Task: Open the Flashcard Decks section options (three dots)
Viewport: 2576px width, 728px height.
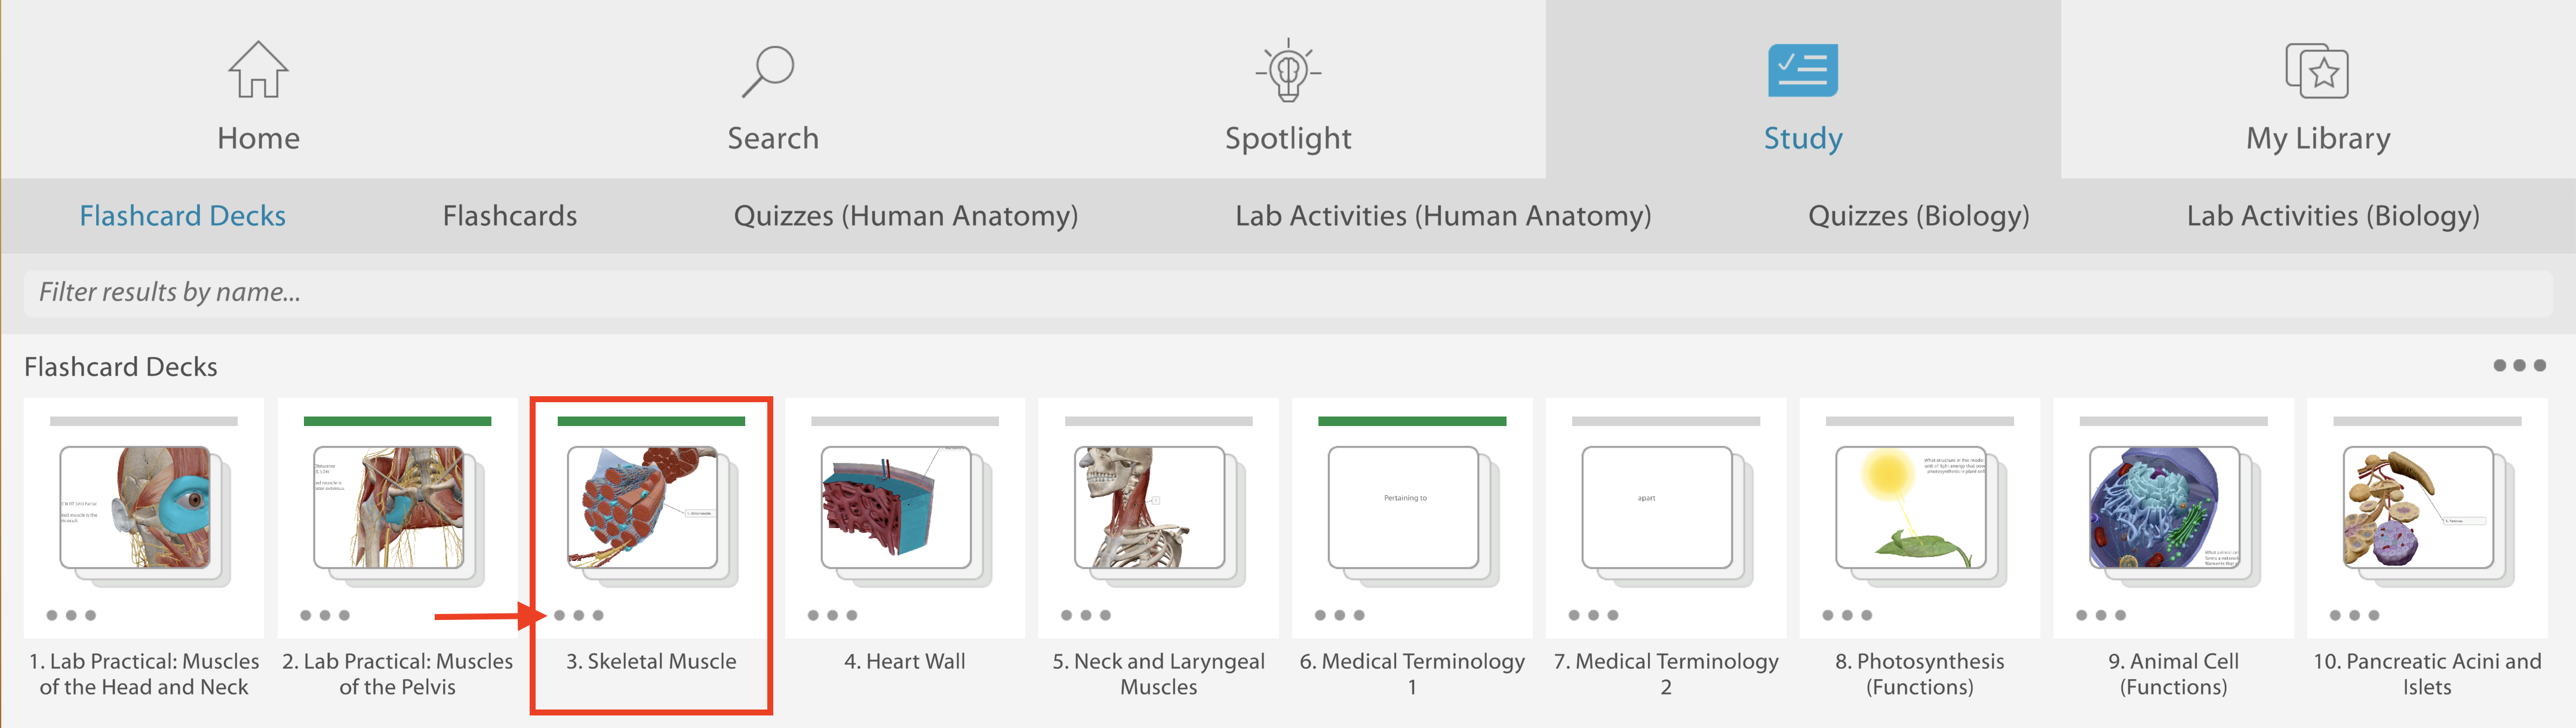Action: click(x=2518, y=366)
